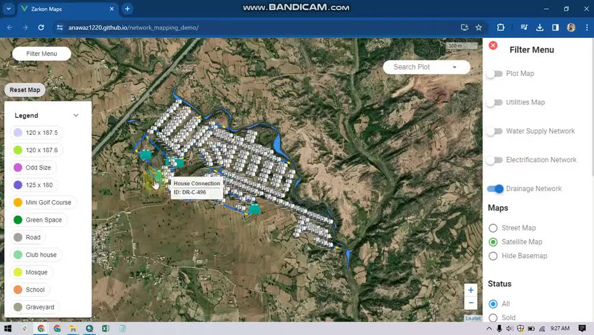
Task: Click the Filter Menu button
Action: coord(42,54)
